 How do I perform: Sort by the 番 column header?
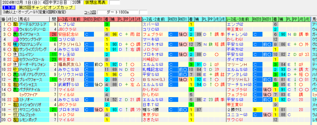pos(4,19)
